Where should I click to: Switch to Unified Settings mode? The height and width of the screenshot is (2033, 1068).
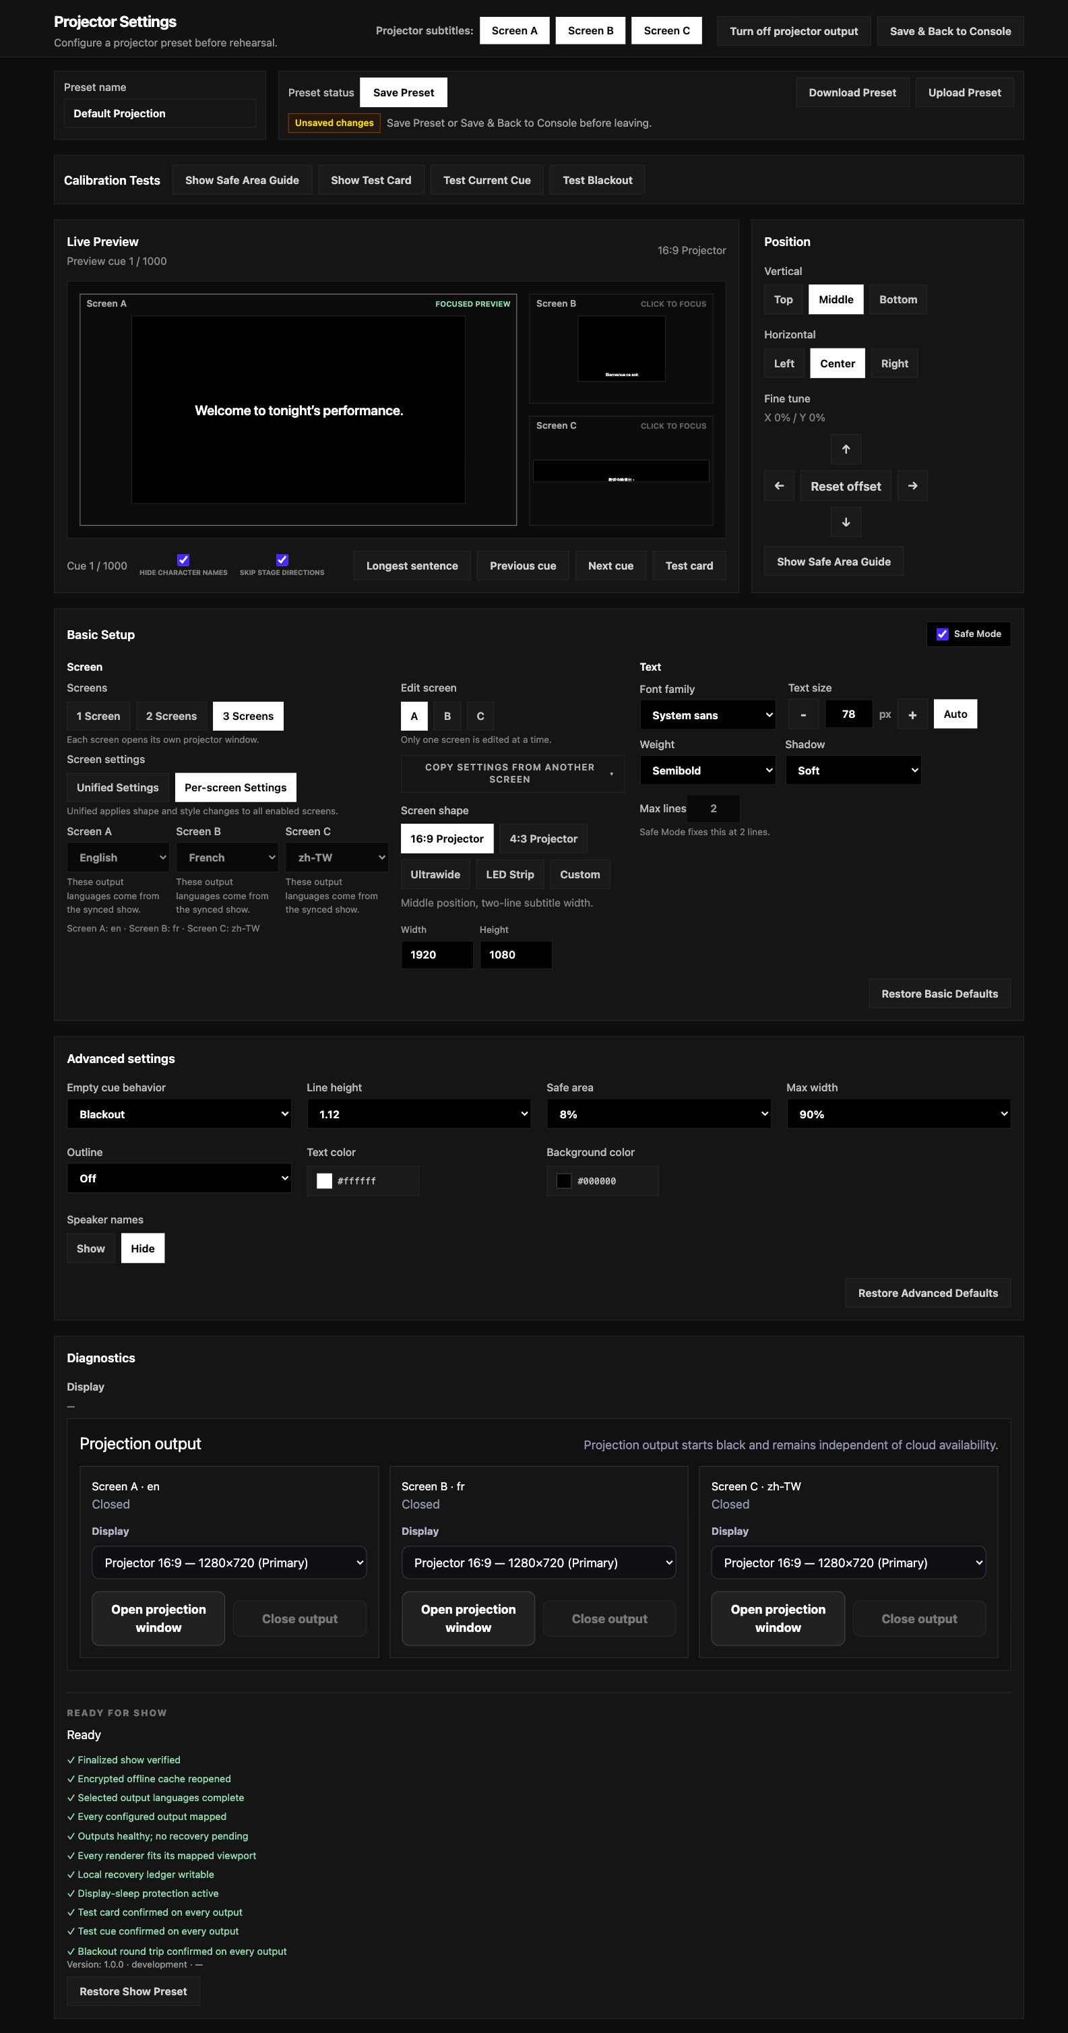[117, 787]
